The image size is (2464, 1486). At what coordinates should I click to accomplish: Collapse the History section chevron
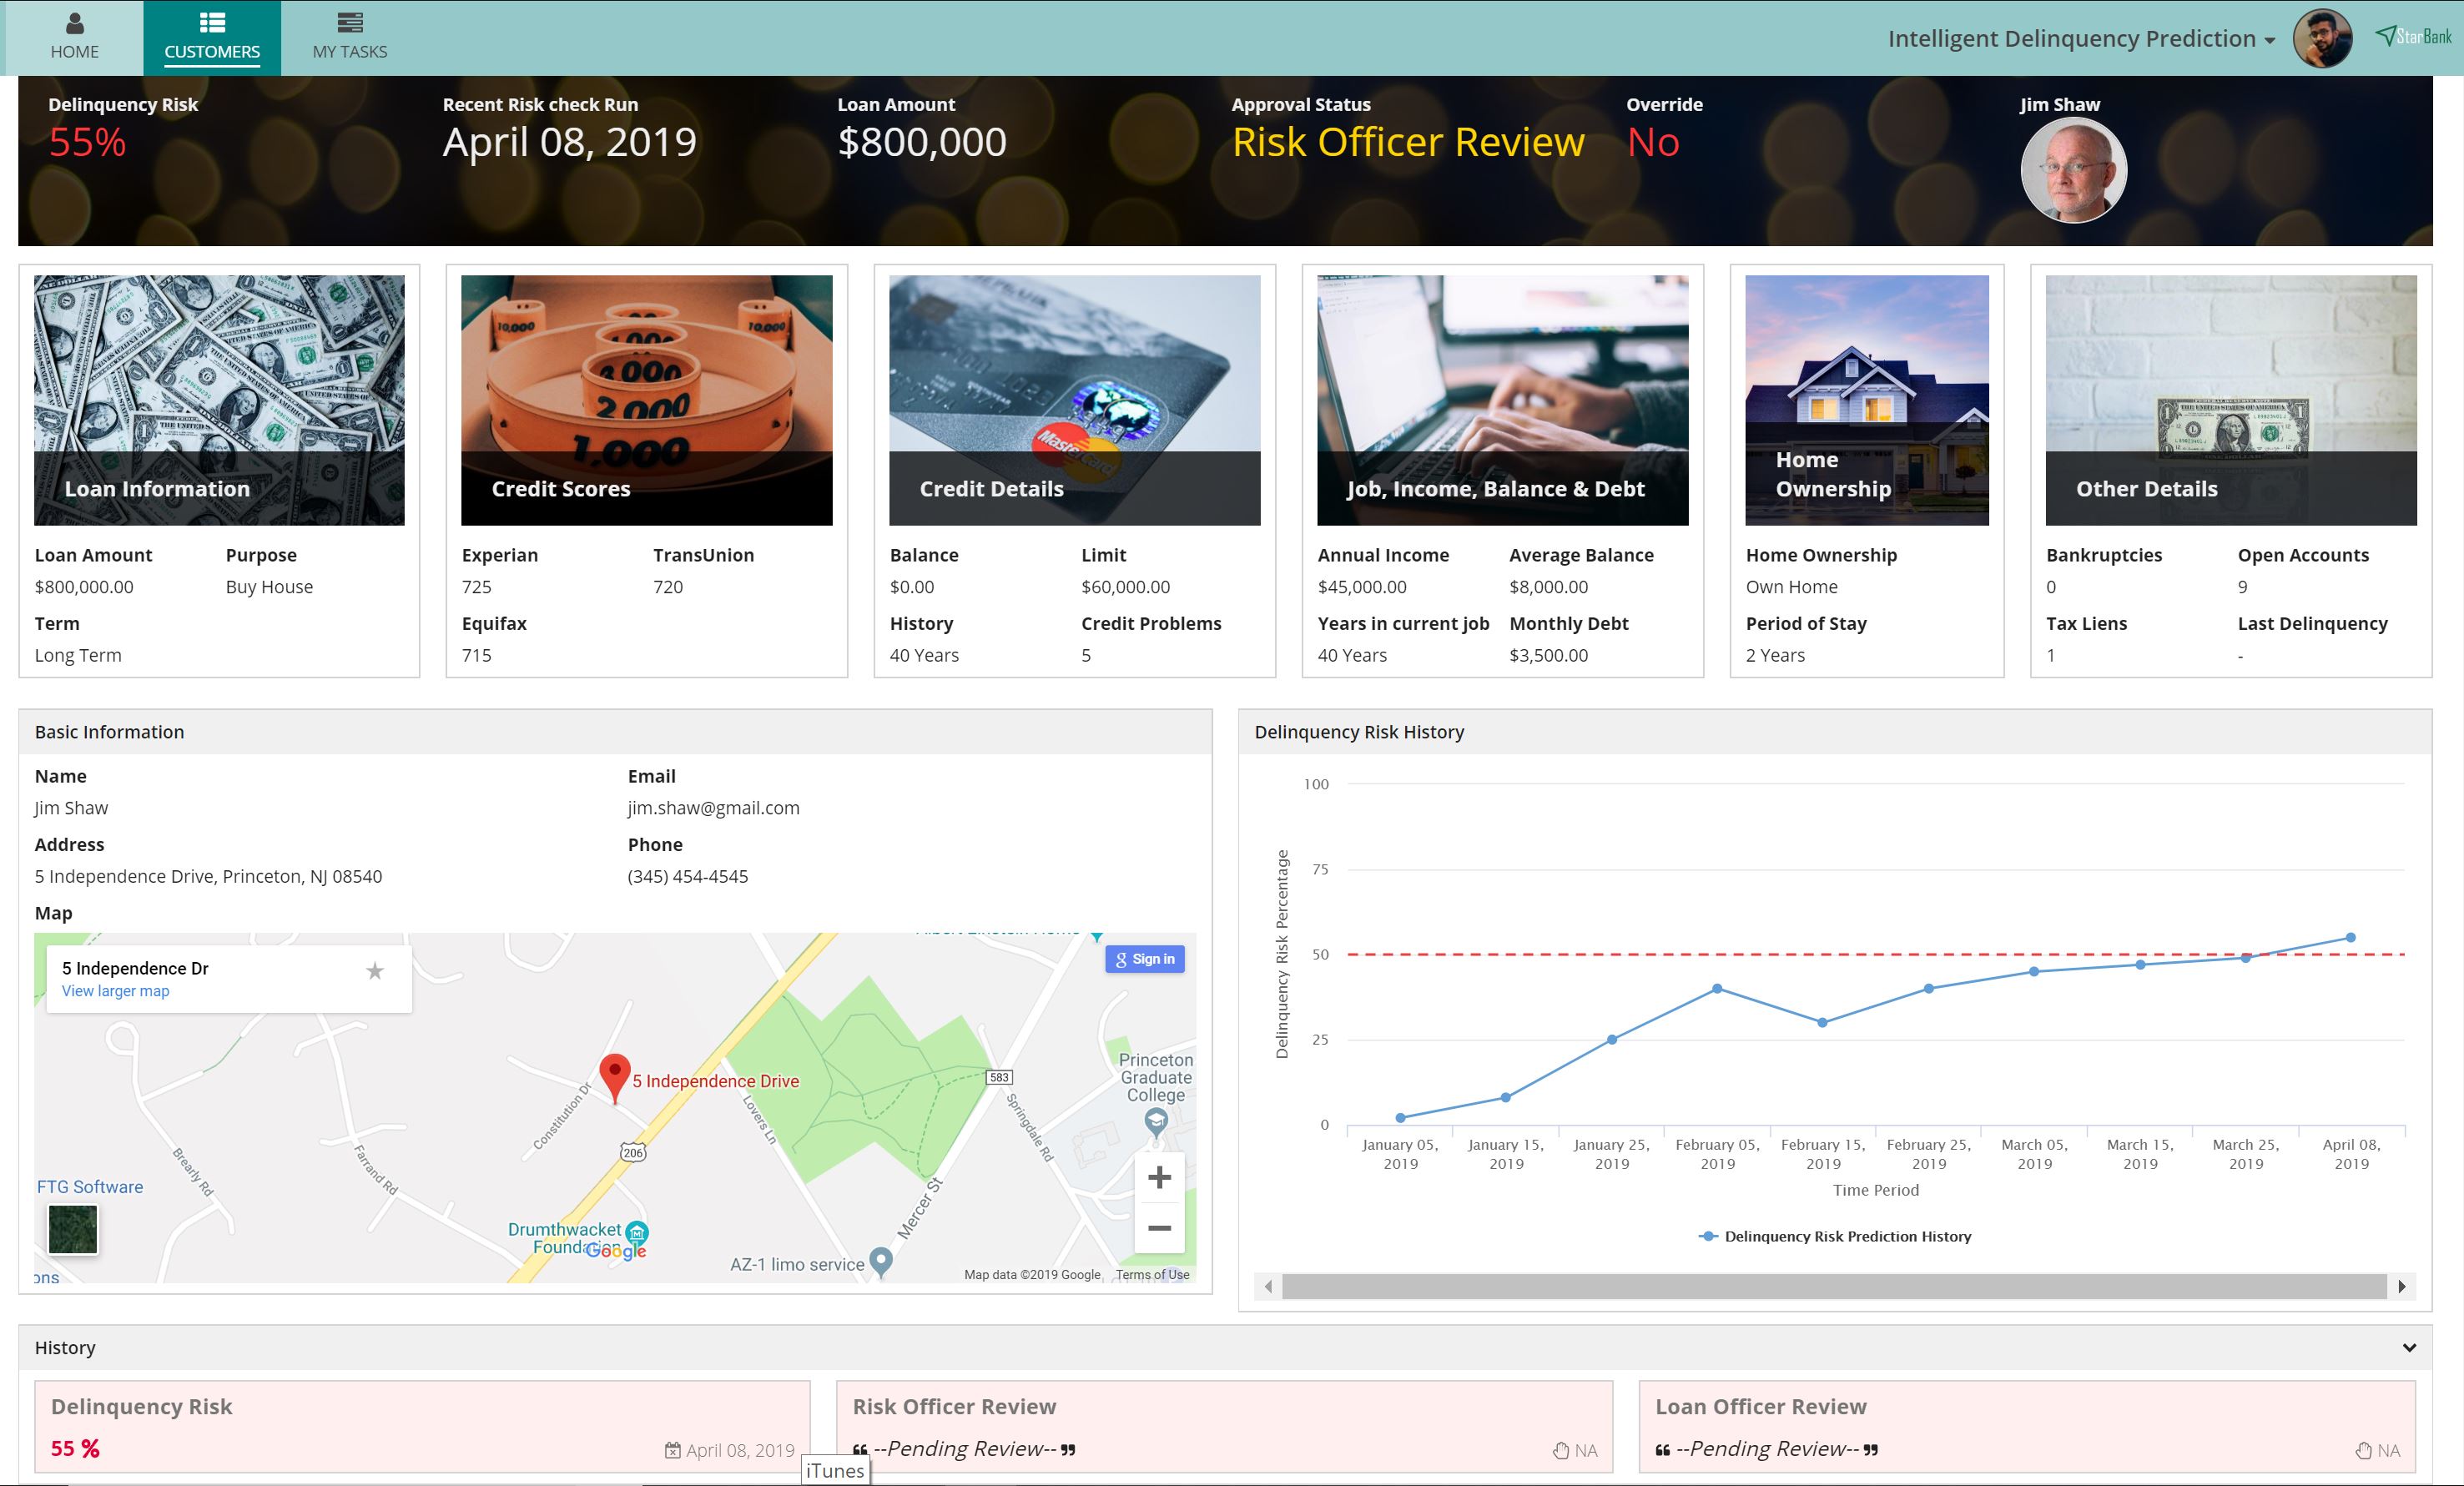[2409, 1348]
